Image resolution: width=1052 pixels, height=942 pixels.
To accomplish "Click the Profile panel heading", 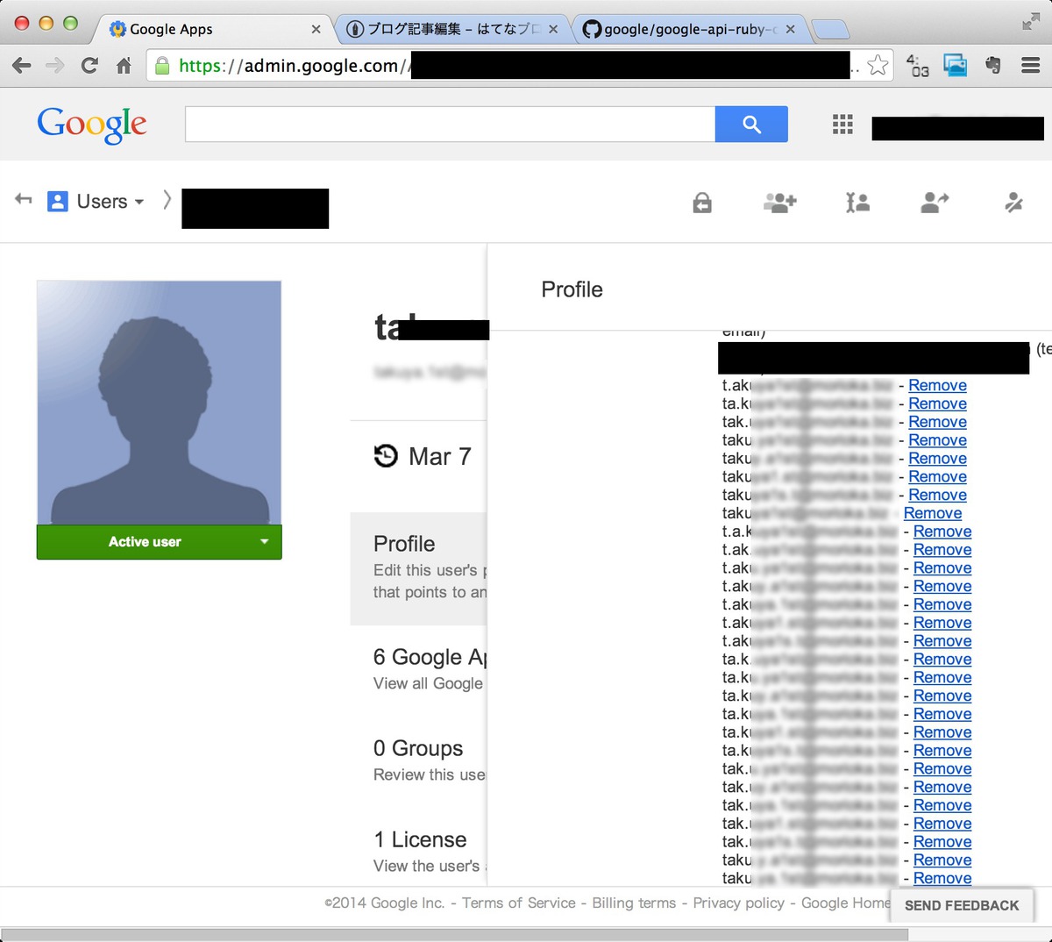I will click(572, 289).
